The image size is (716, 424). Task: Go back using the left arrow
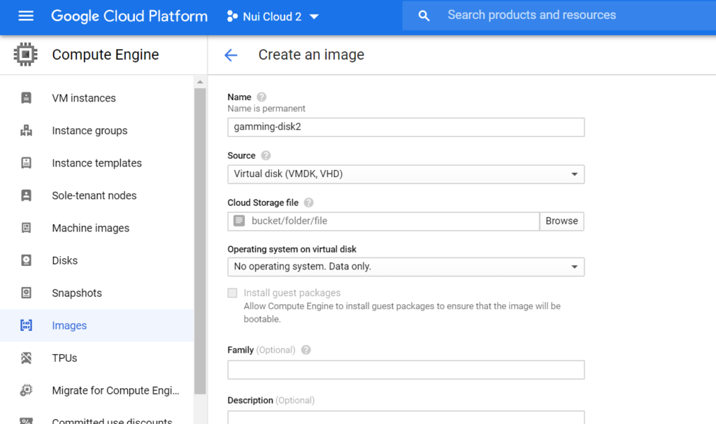coord(231,55)
